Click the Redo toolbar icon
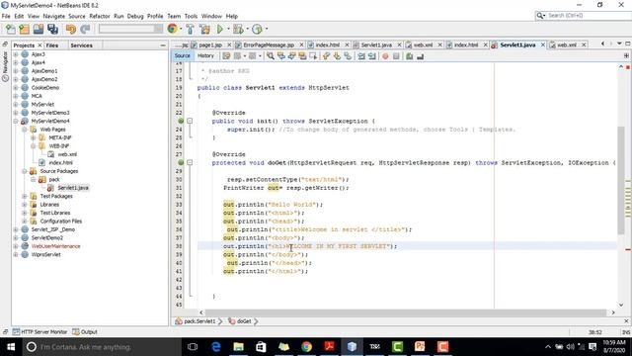The height and width of the screenshot is (356, 632). 85,29
